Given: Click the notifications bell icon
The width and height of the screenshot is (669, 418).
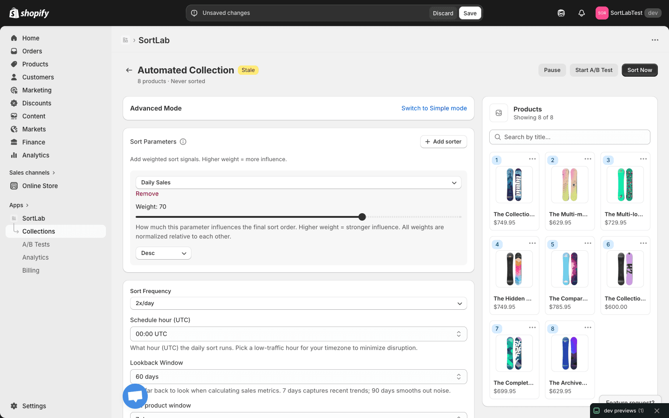Looking at the screenshot, I should (581, 13).
